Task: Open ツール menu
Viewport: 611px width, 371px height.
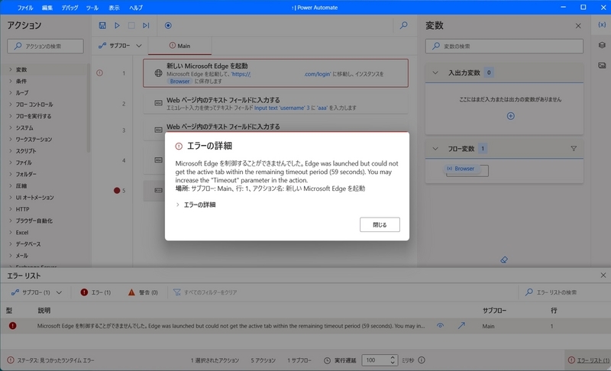Action: (x=92, y=8)
